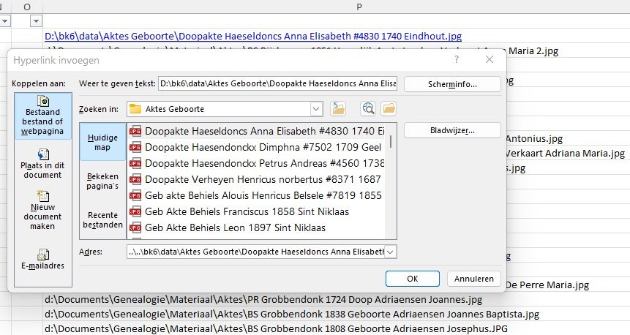Choose 'Nieuw document maken' option

pos(43,210)
